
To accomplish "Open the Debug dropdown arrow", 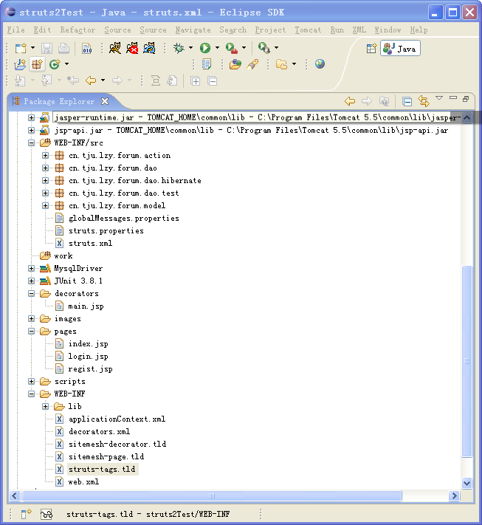I will 190,48.
